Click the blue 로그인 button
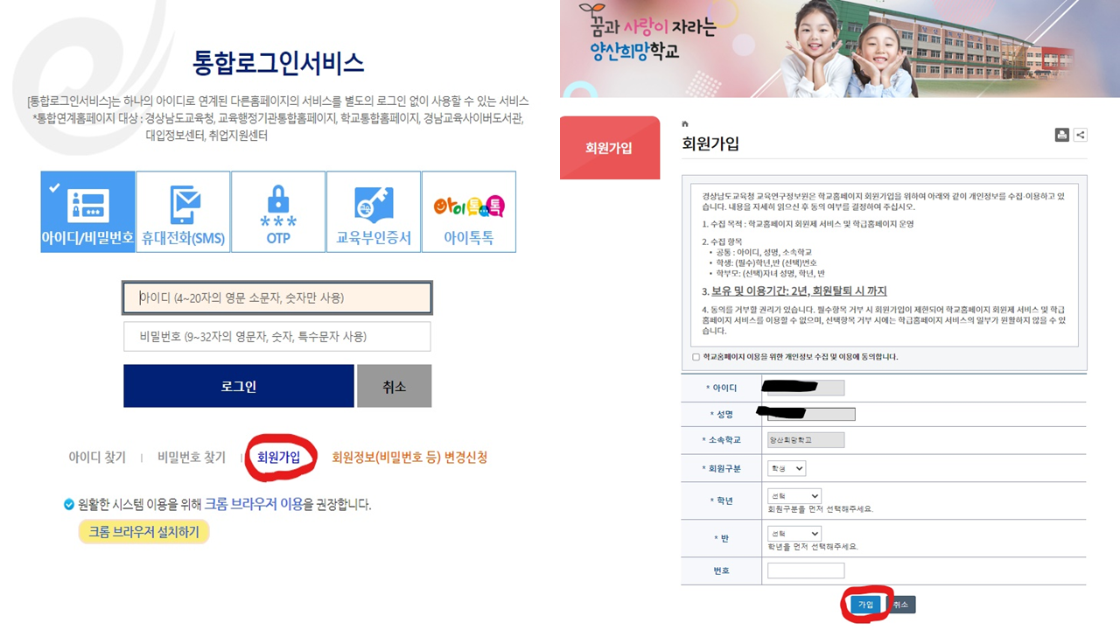The image size is (1120, 630). pos(238,386)
